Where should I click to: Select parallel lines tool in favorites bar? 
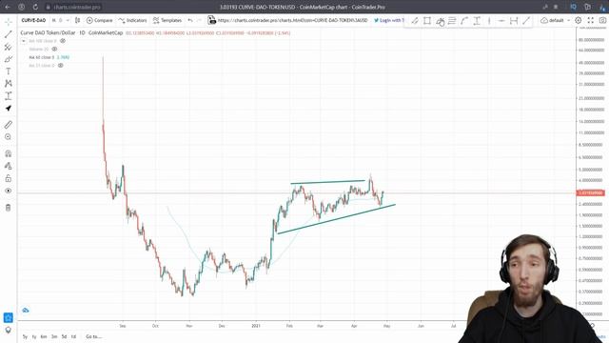point(452,21)
